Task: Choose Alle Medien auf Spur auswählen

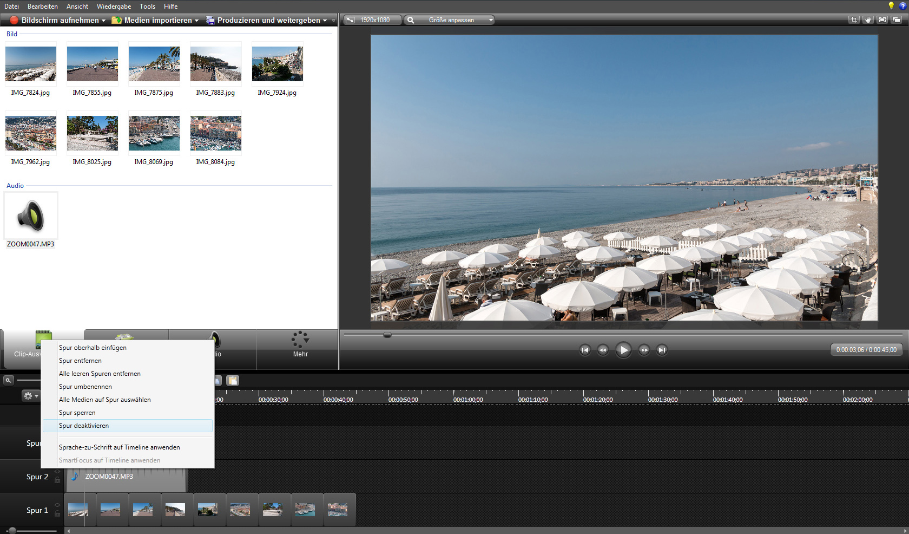Action: (128, 400)
